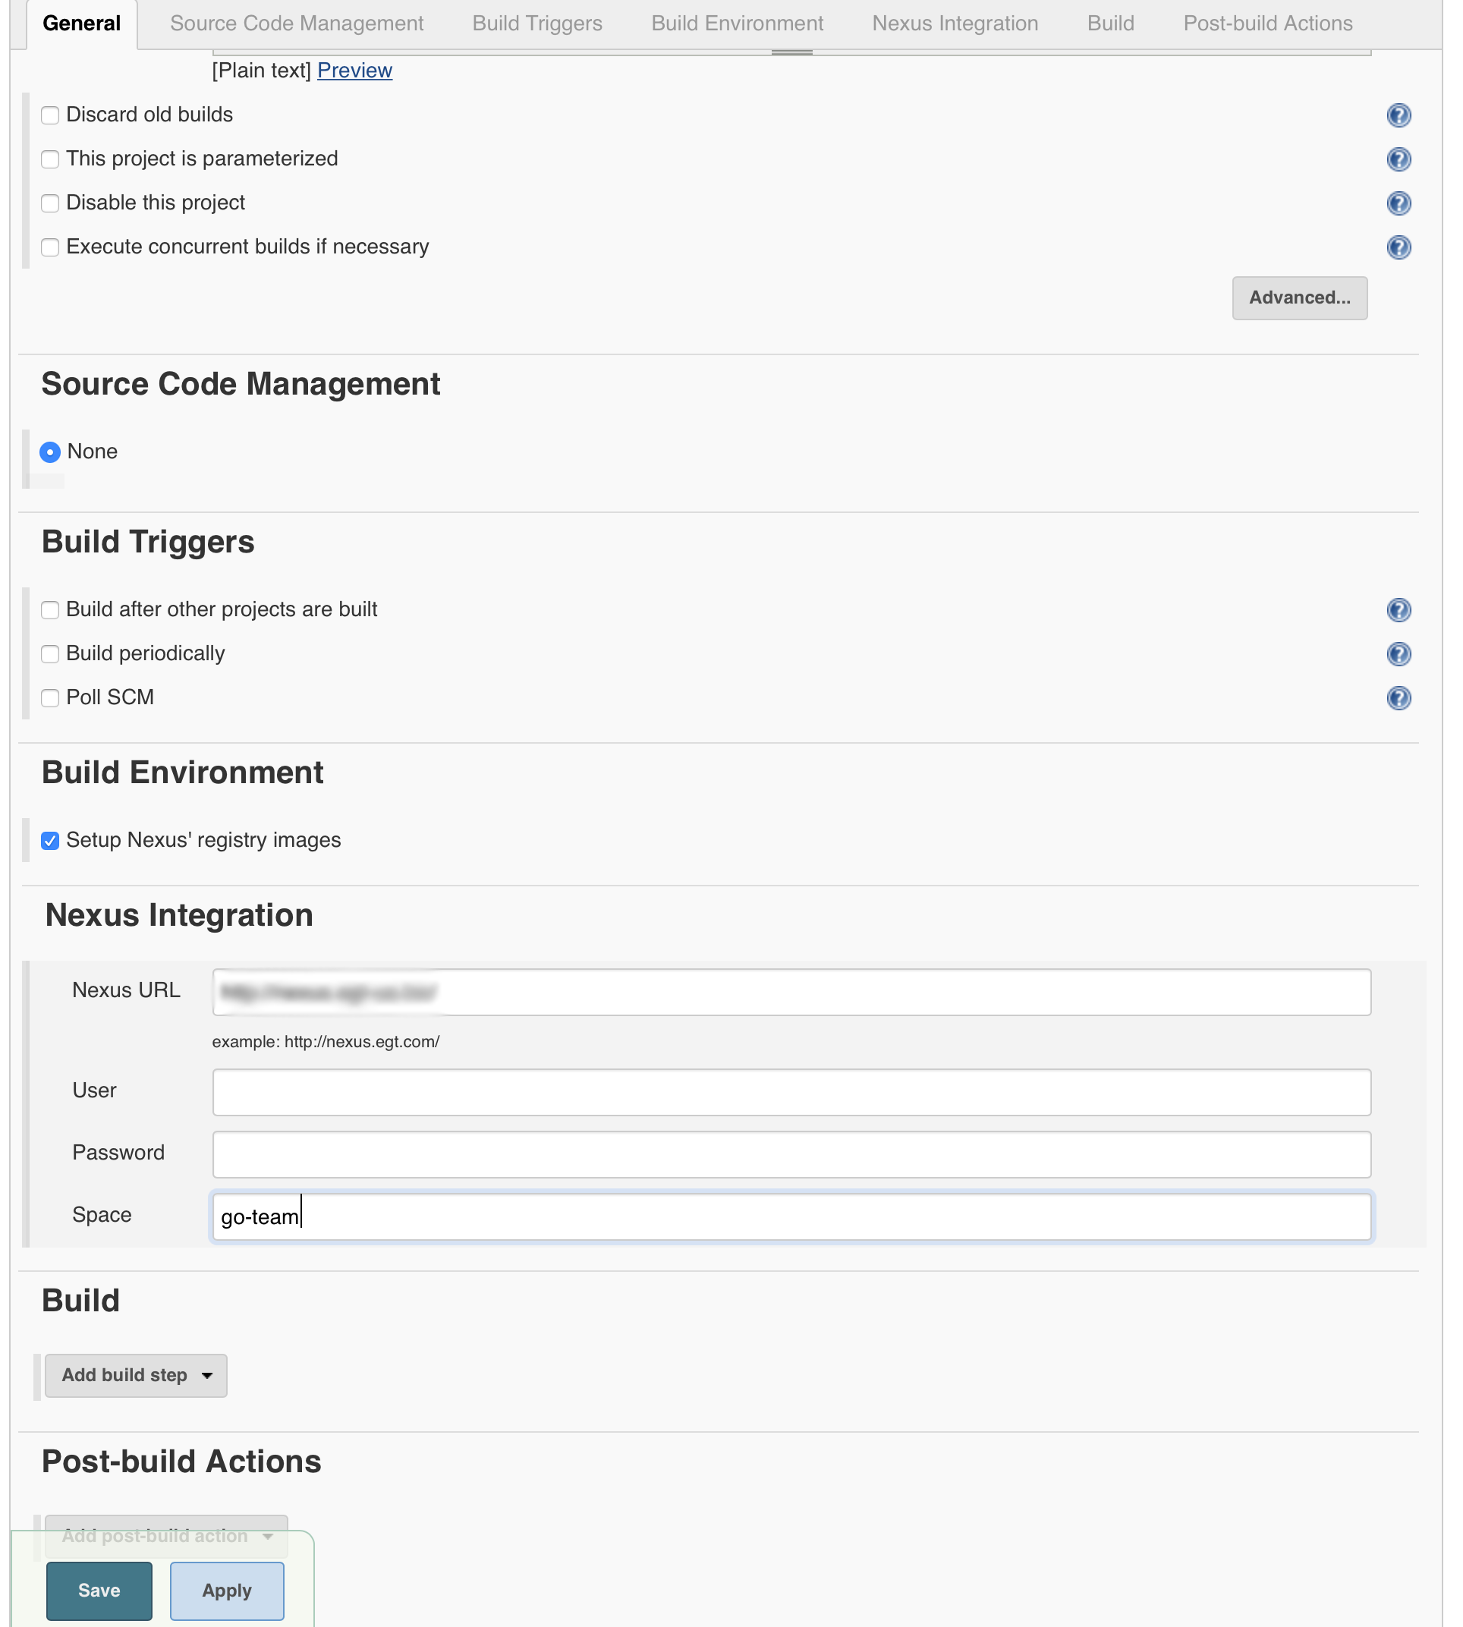Click the Save button
The width and height of the screenshot is (1463, 1627).
click(99, 1591)
